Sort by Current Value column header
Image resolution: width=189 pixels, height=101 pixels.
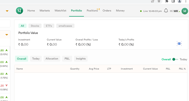coord(150,69)
